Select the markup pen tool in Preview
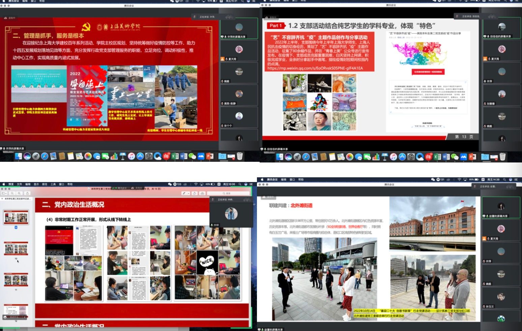 184,193
